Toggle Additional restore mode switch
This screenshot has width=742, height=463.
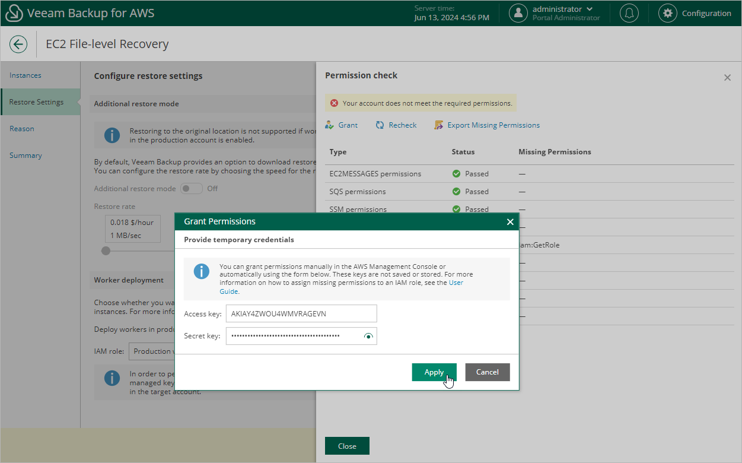click(x=192, y=189)
